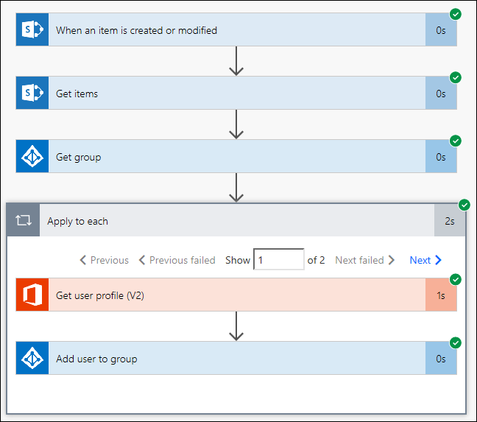Click the Azure AD icon beside Add user to group

(32, 359)
